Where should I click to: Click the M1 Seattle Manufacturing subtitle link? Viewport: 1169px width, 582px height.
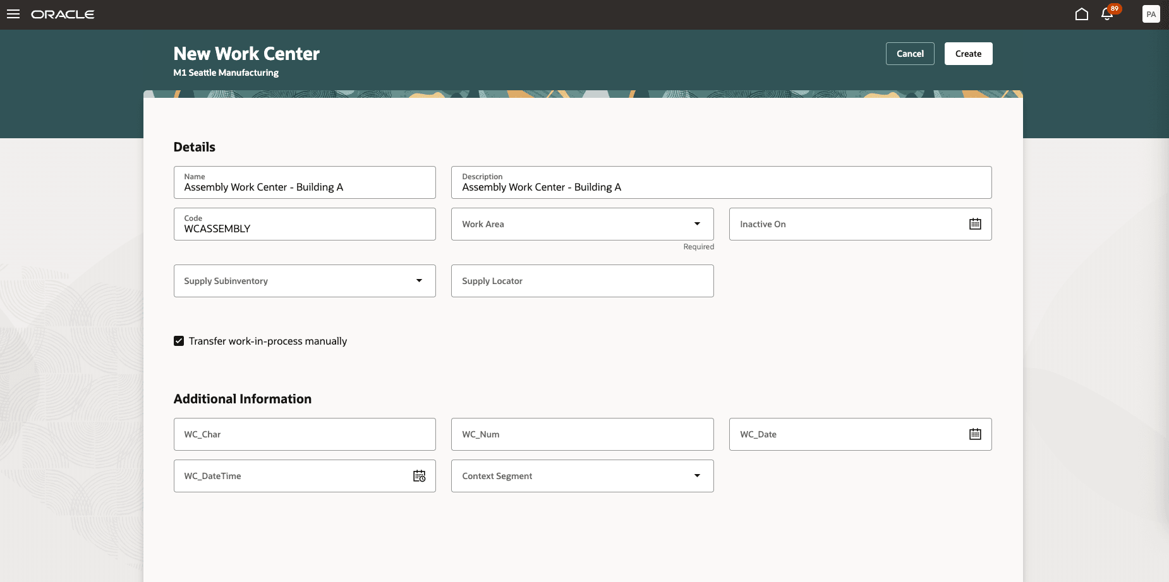pos(226,73)
